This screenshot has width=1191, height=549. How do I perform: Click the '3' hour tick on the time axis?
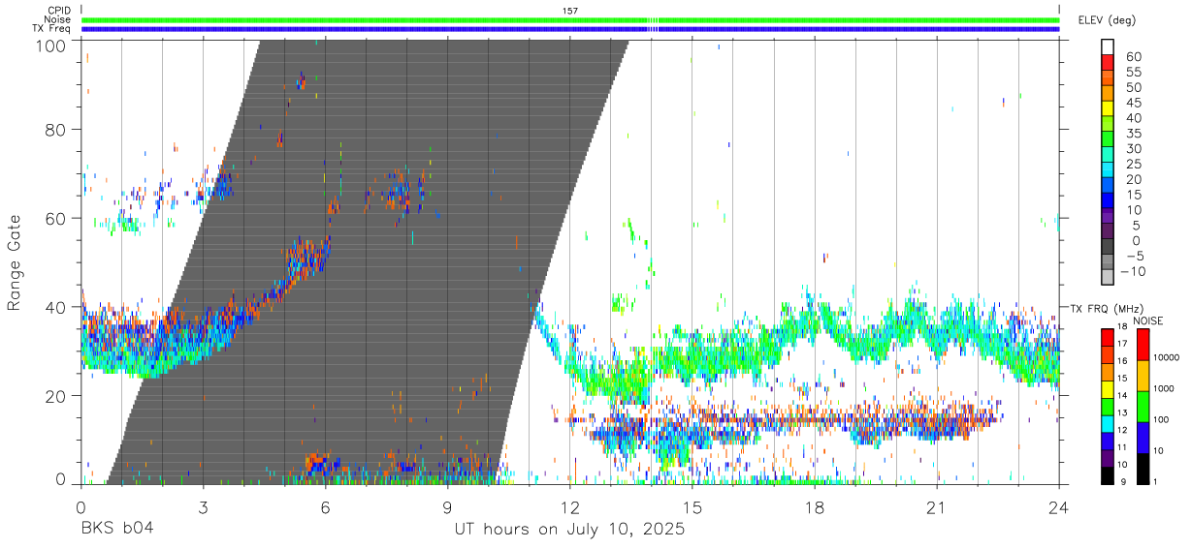[204, 506]
